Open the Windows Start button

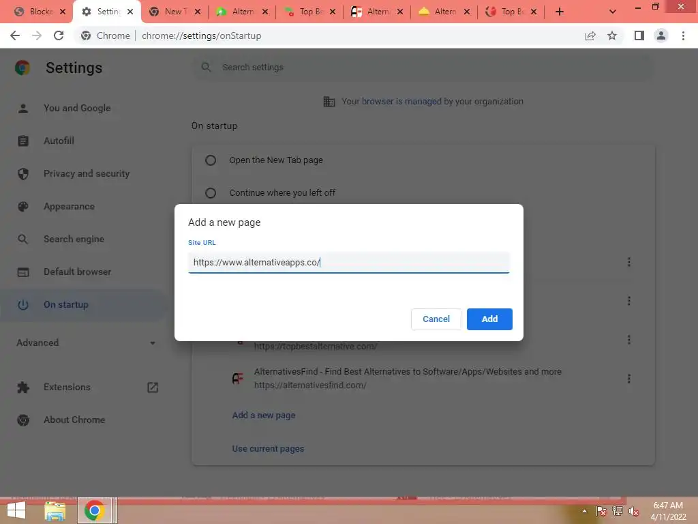tap(16, 510)
